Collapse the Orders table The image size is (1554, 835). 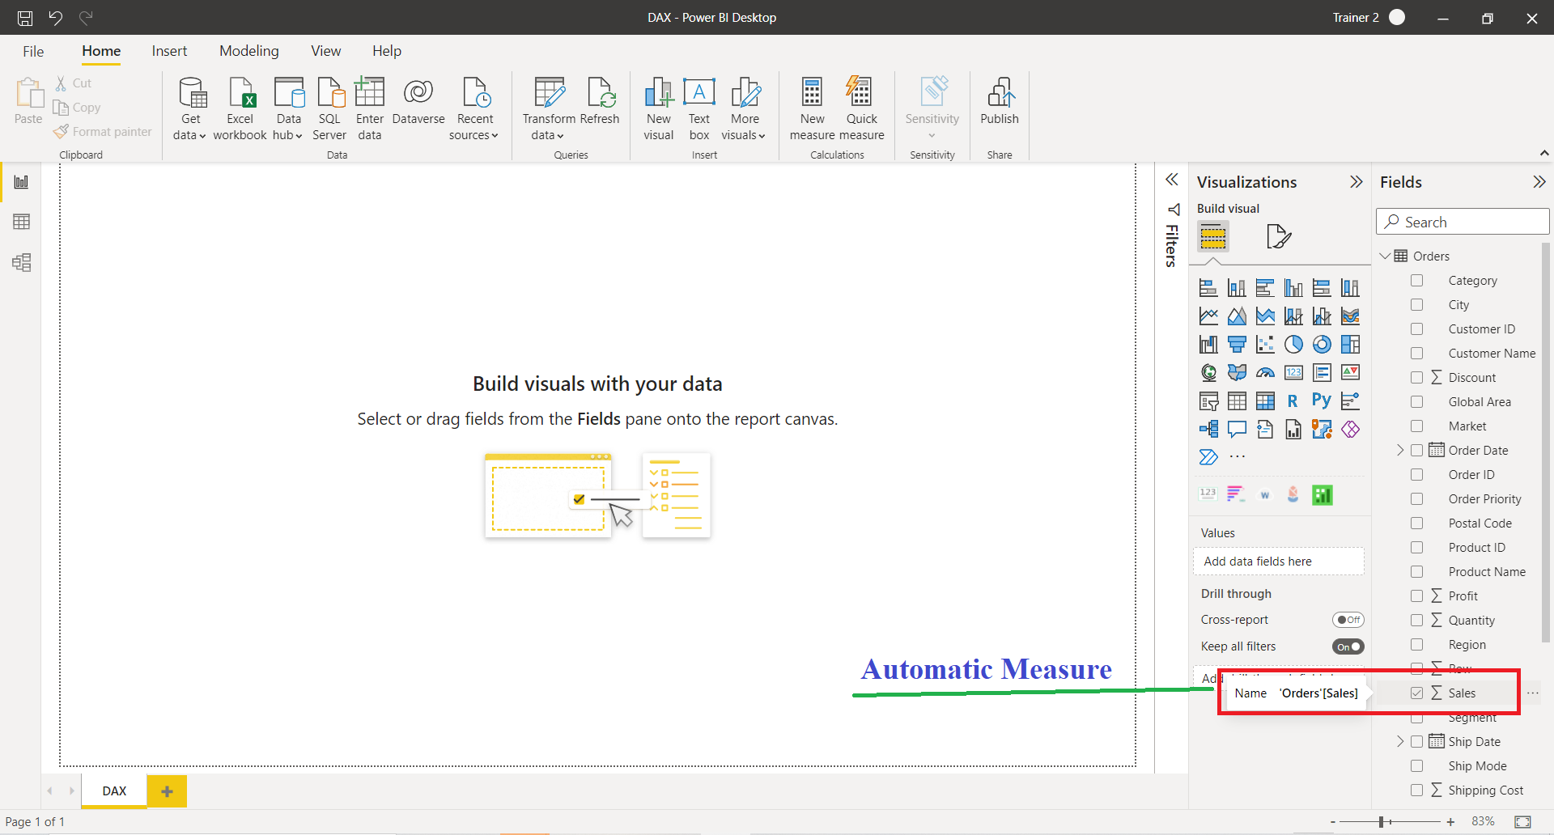pos(1385,256)
